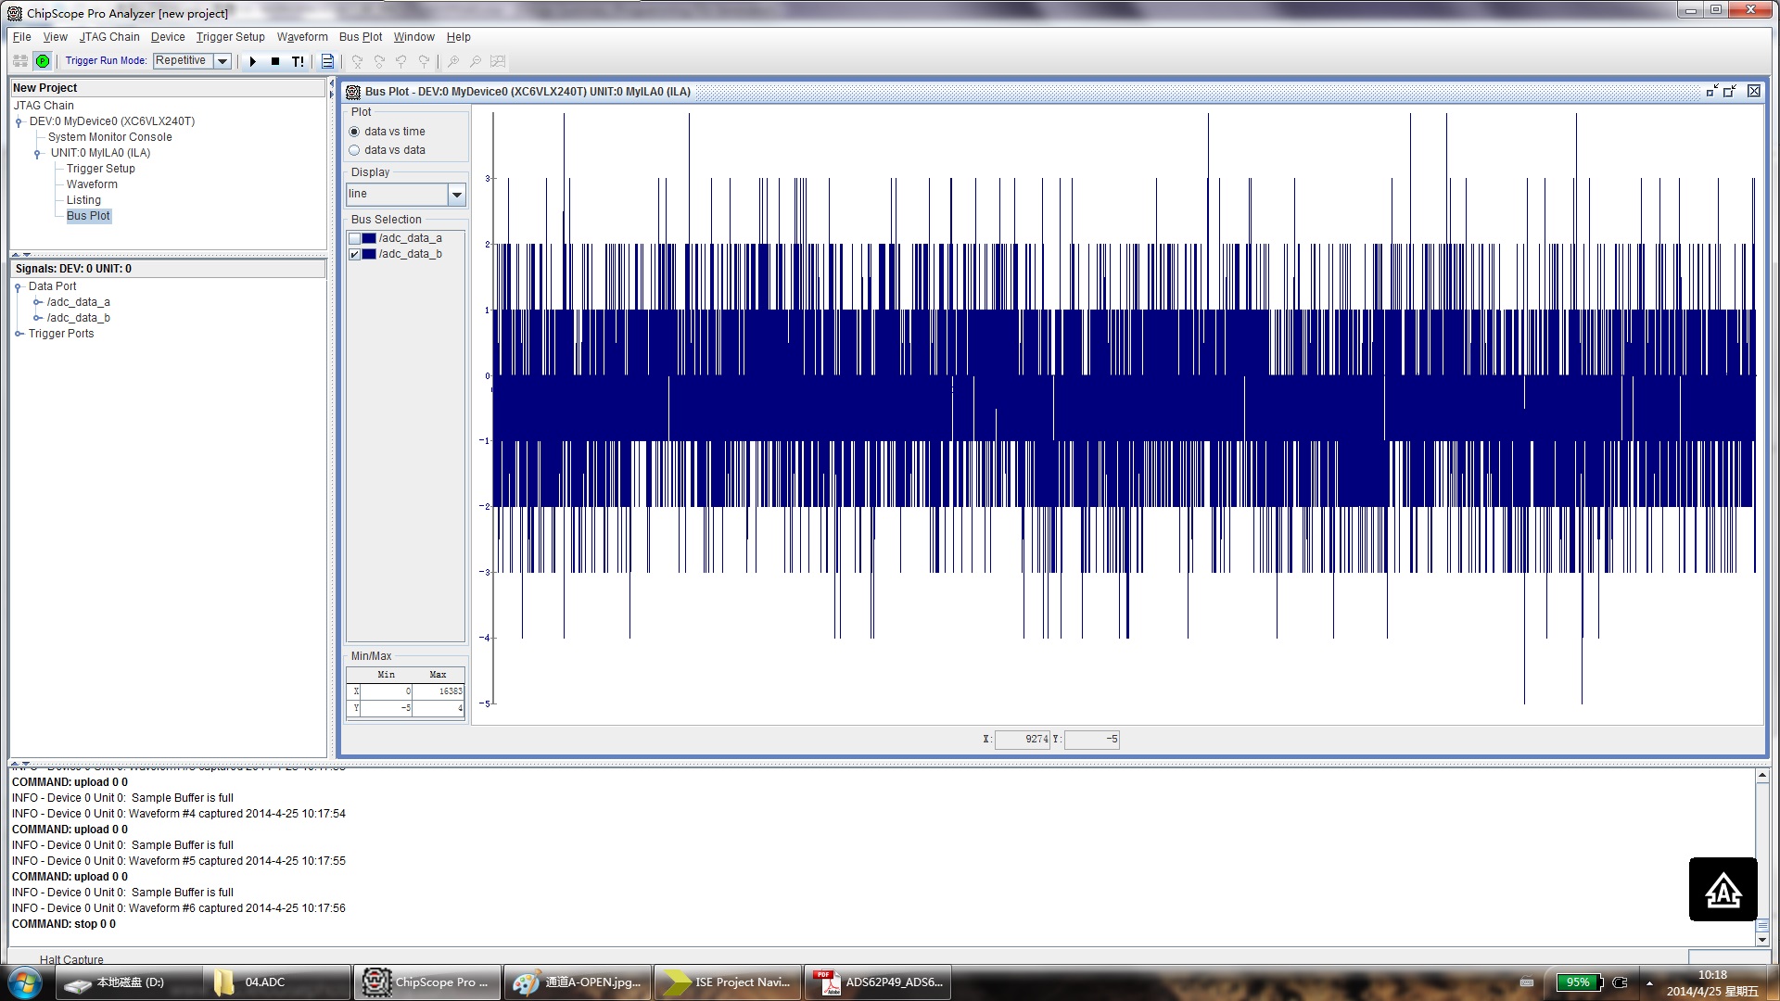The height and width of the screenshot is (1001, 1780).
Task: Click the blue document icon in toolbar
Action: tap(327, 61)
